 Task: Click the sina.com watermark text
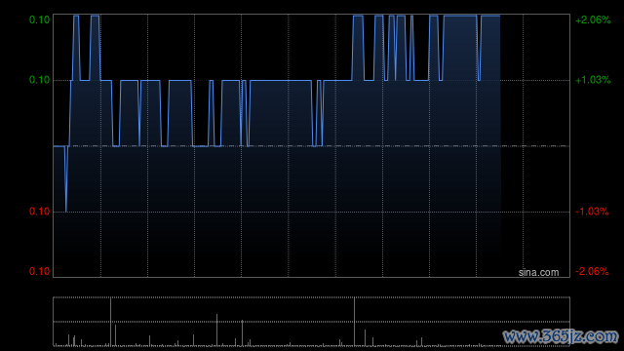538,272
